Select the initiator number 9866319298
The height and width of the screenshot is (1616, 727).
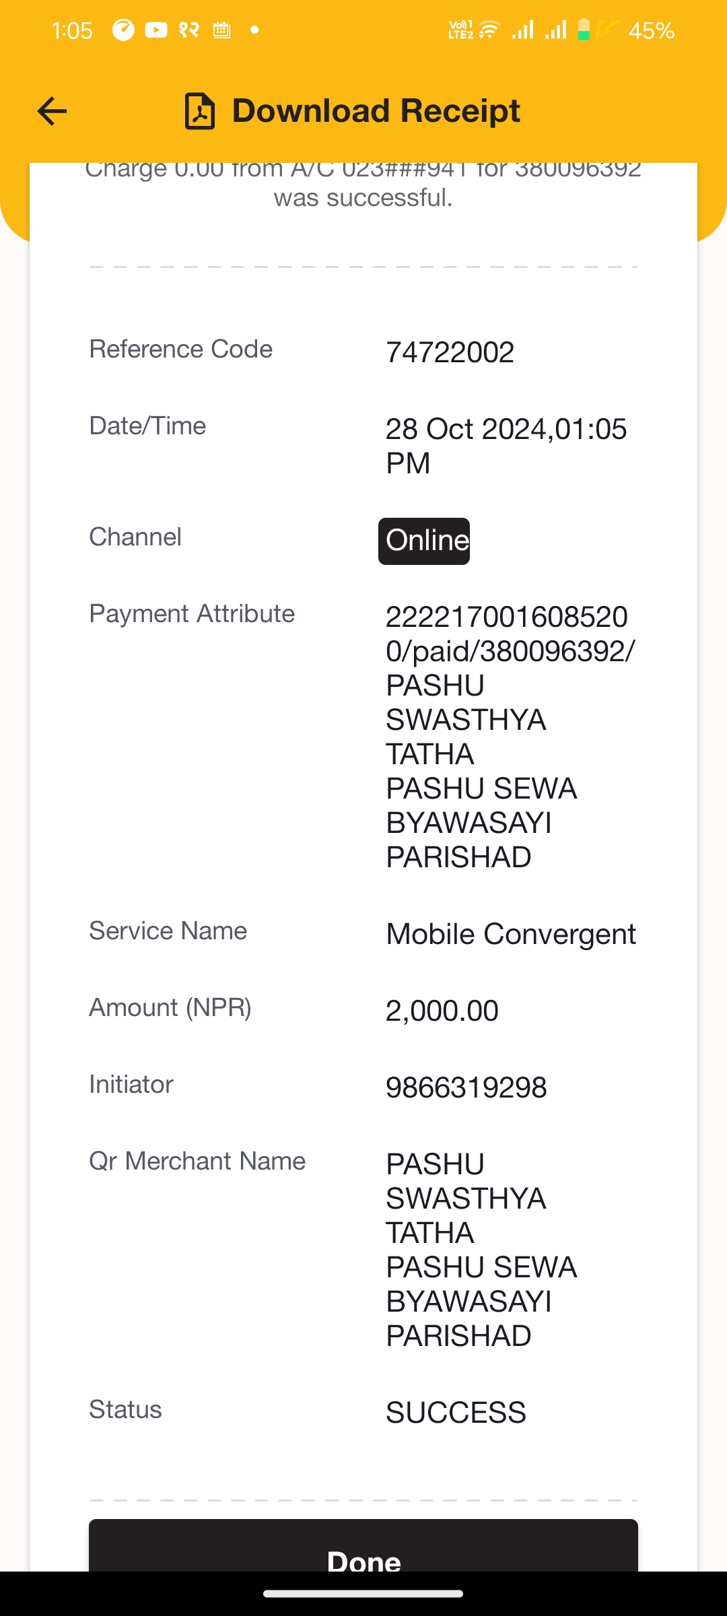(466, 1087)
